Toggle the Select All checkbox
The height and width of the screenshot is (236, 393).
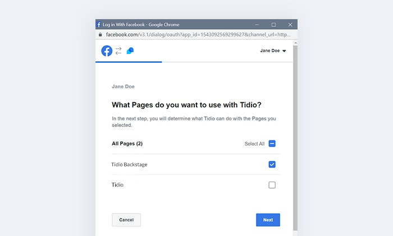tap(272, 143)
